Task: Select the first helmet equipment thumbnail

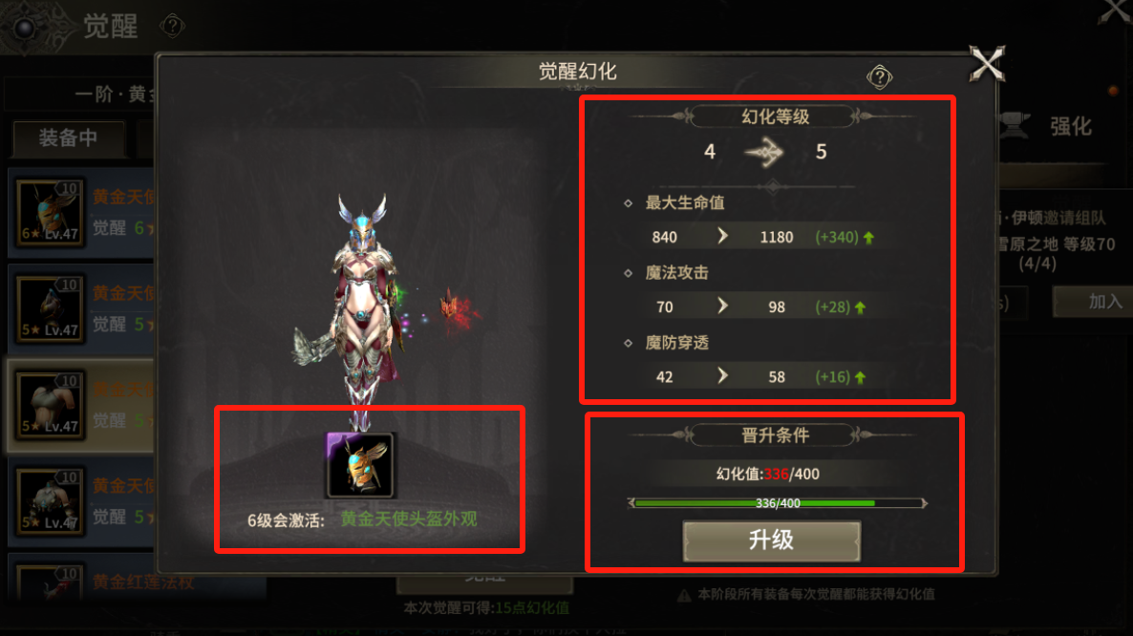Action: coord(49,212)
